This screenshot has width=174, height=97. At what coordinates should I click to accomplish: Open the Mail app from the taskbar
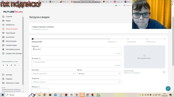point(55,95)
